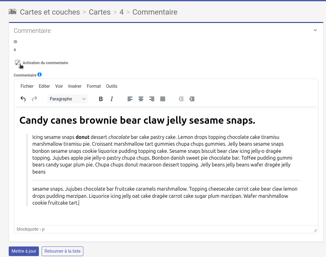
Task: Align text to the right
Action: (152, 99)
